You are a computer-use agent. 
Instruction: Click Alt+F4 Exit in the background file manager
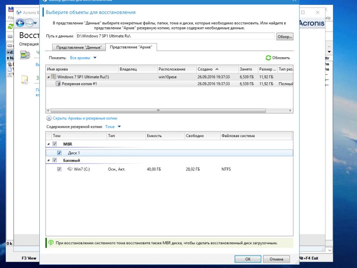[308, 258]
